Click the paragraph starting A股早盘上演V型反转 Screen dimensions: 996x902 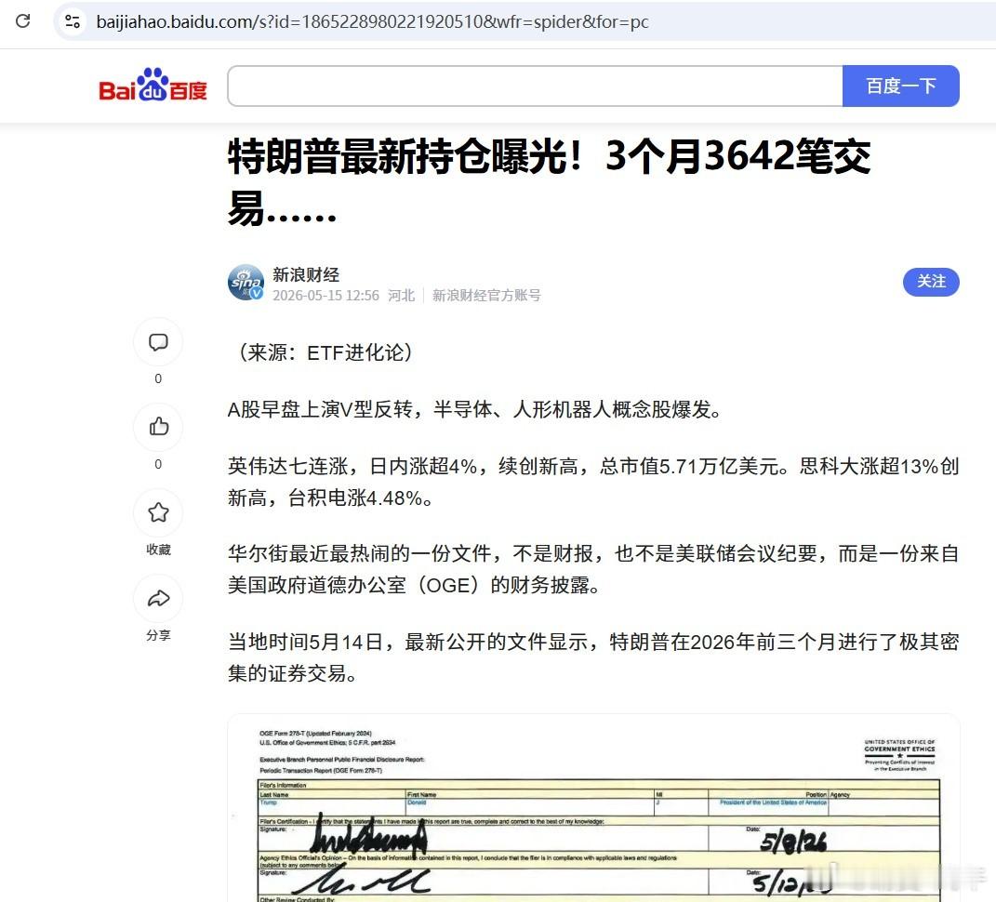pyautogui.click(x=475, y=410)
